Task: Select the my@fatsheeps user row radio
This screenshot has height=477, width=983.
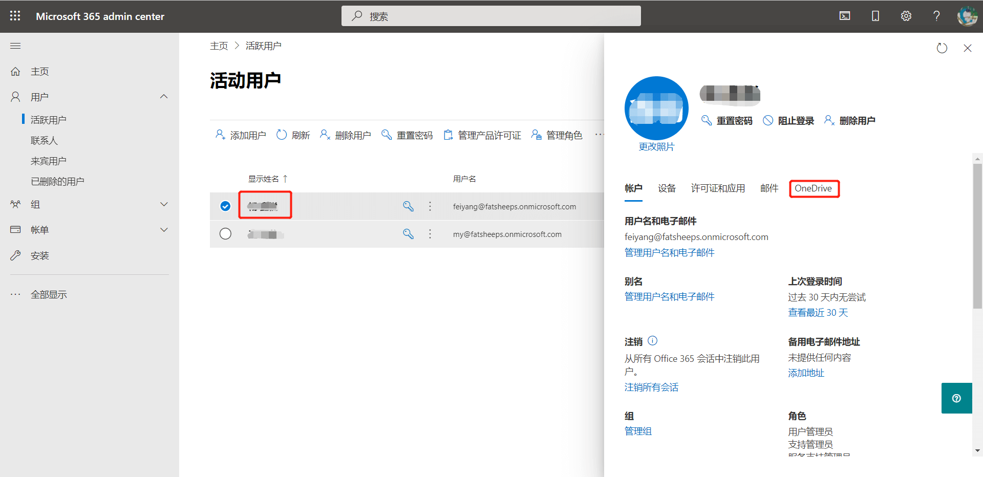Action: coord(225,234)
